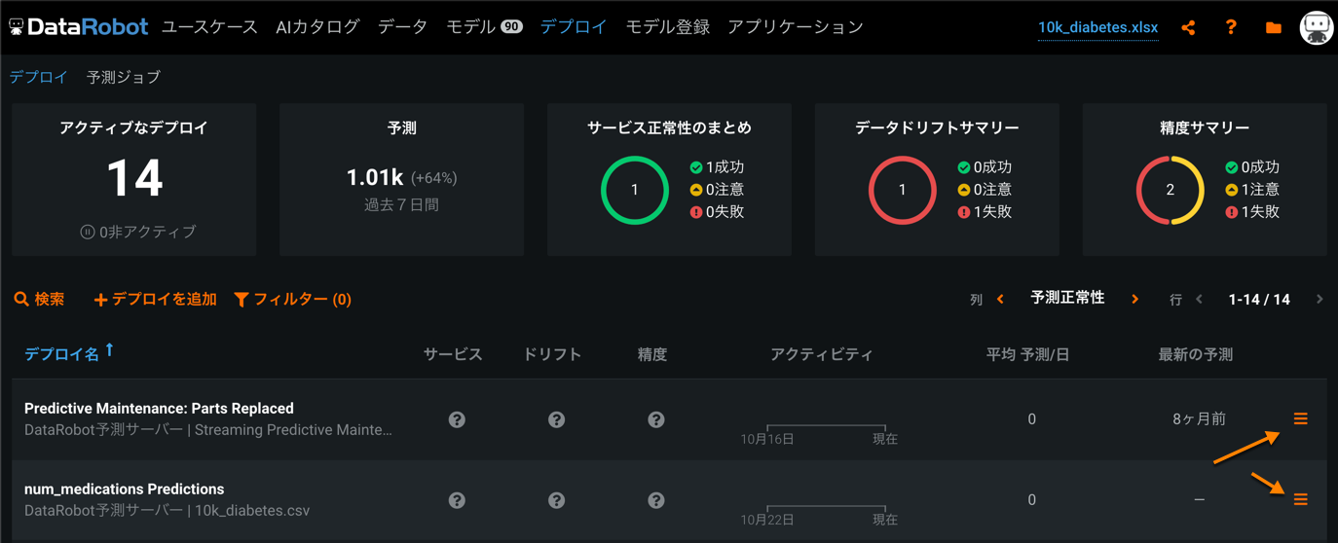The width and height of the screenshot is (1338, 543).
Task: Open ユースケース in the top navigation
Action: (x=209, y=27)
